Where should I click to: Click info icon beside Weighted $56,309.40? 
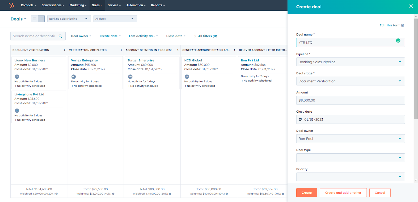click(283, 194)
